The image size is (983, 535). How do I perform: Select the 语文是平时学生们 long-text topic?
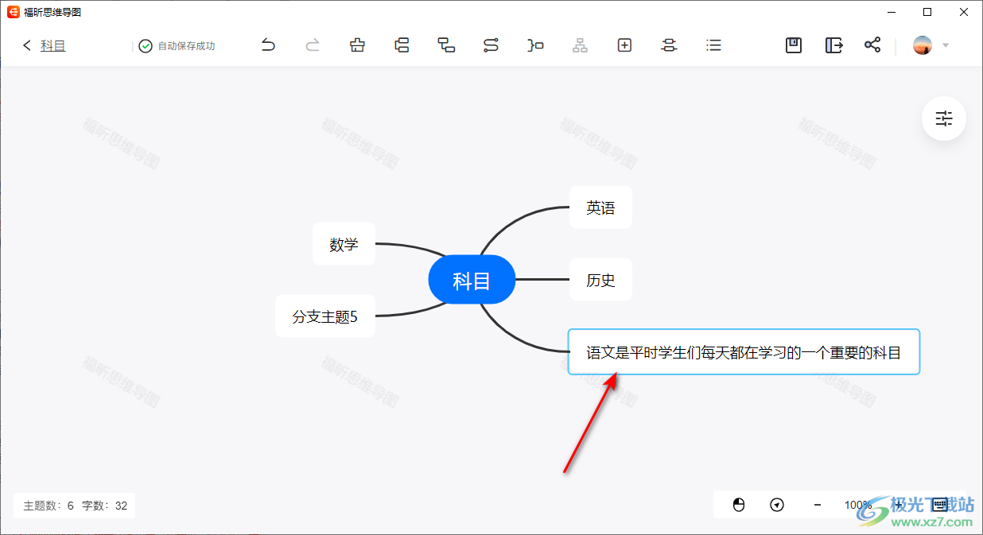coord(744,352)
